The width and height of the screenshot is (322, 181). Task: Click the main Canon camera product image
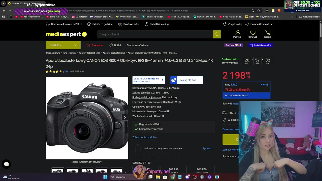coord(87,118)
